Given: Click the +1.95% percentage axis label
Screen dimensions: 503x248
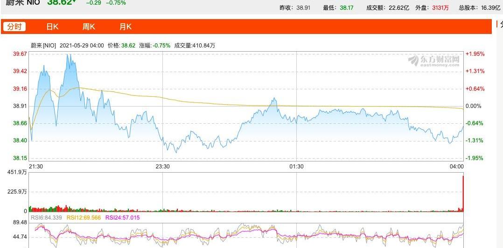Looking at the screenshot, I should click(475, 54).
